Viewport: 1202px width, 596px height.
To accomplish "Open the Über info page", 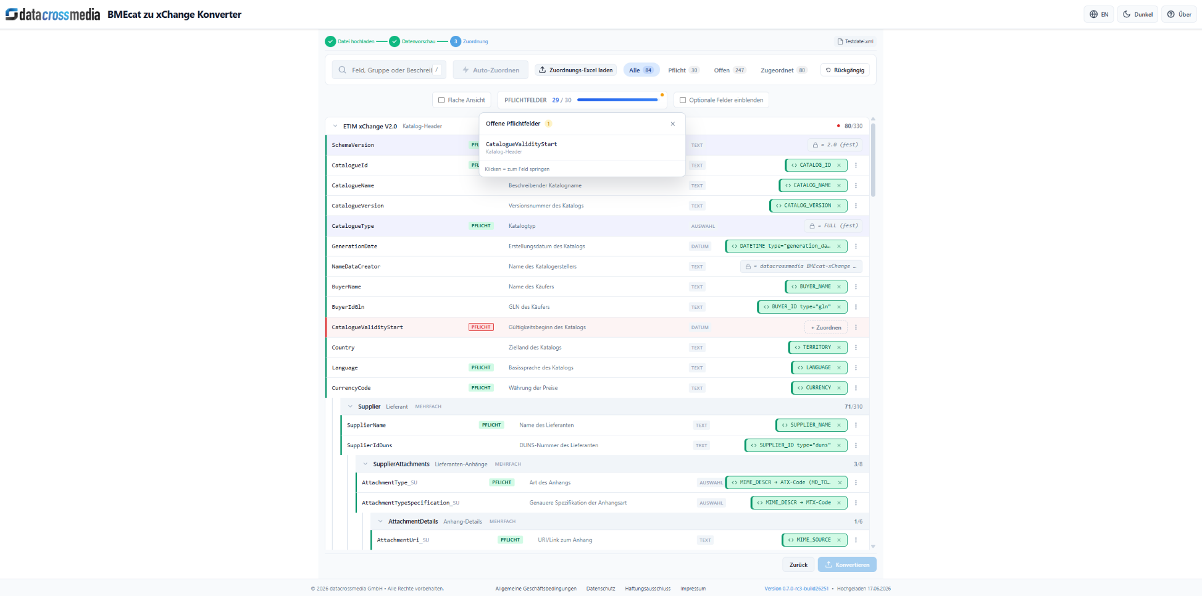I will 1179,14.
